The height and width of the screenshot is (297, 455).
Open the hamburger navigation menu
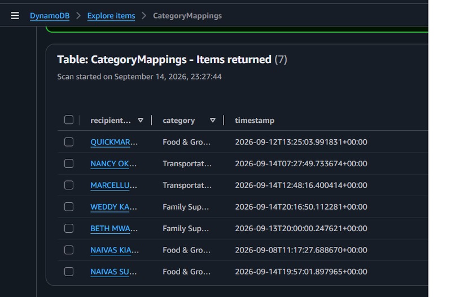(x=15, y=16)
